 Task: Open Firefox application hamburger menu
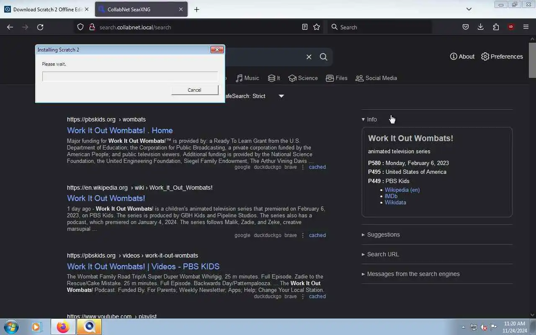pos(526,27)
